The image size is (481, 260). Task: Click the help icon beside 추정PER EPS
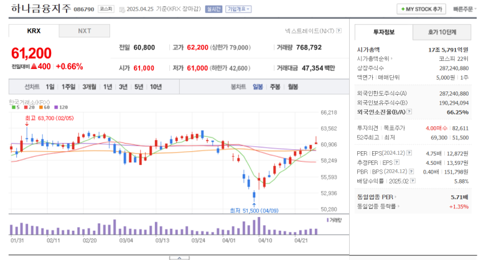[x=396, y=162]
